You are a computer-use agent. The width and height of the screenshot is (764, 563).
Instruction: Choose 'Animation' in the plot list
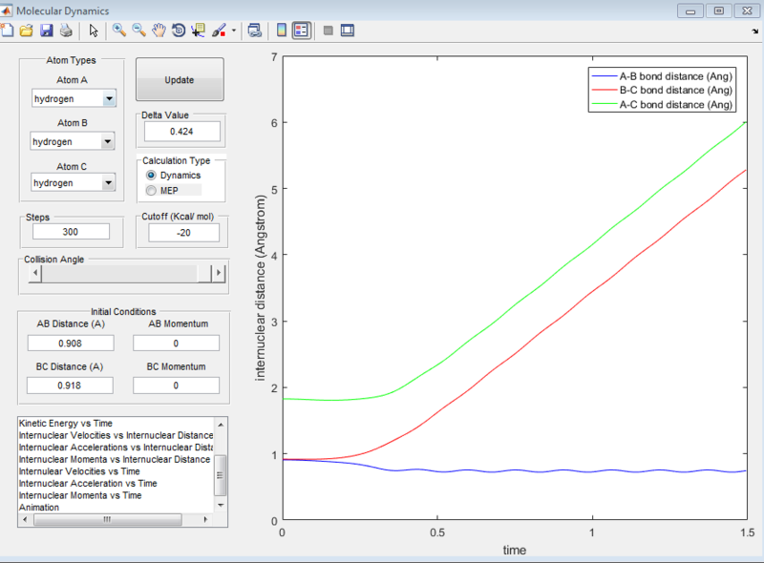tap(40, 508)
